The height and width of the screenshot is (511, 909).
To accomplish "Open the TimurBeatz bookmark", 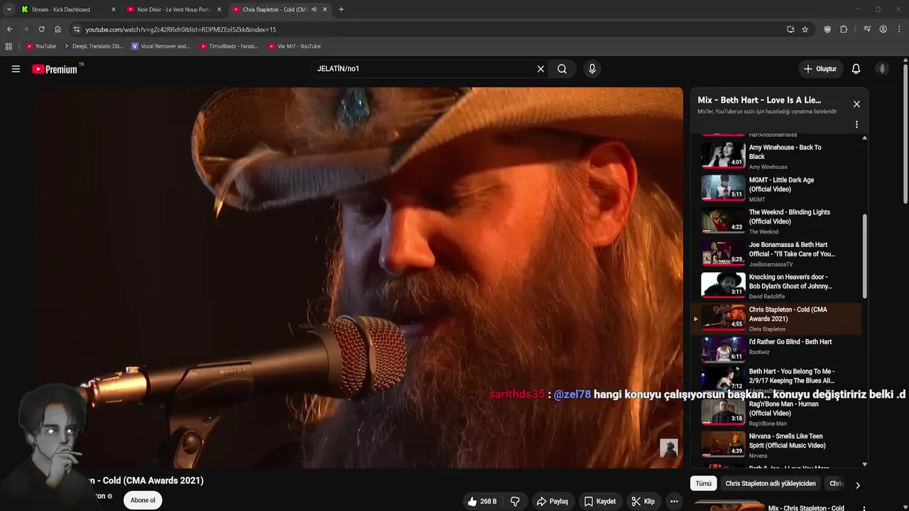I will coord(229,46).
